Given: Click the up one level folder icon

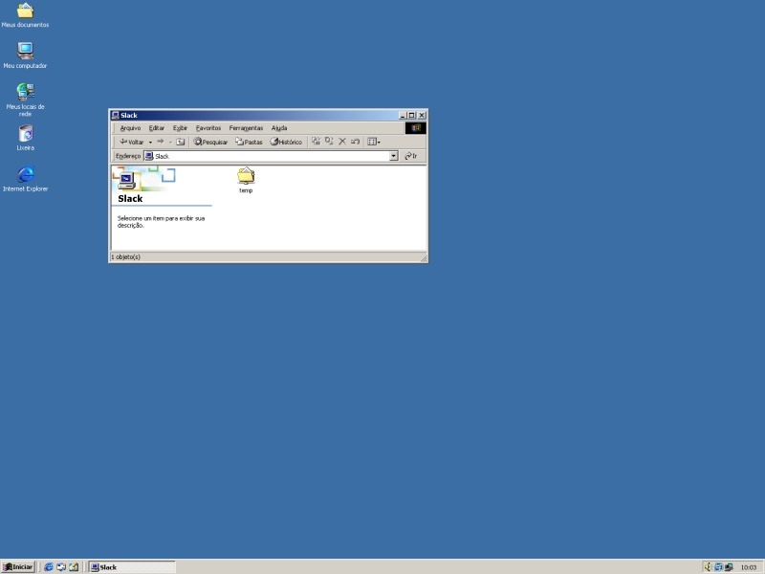Looking at the screenshot, I should click(x=180, y=142).
